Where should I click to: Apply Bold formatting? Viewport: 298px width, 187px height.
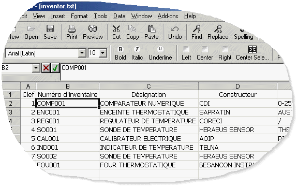tap(121, 53)
